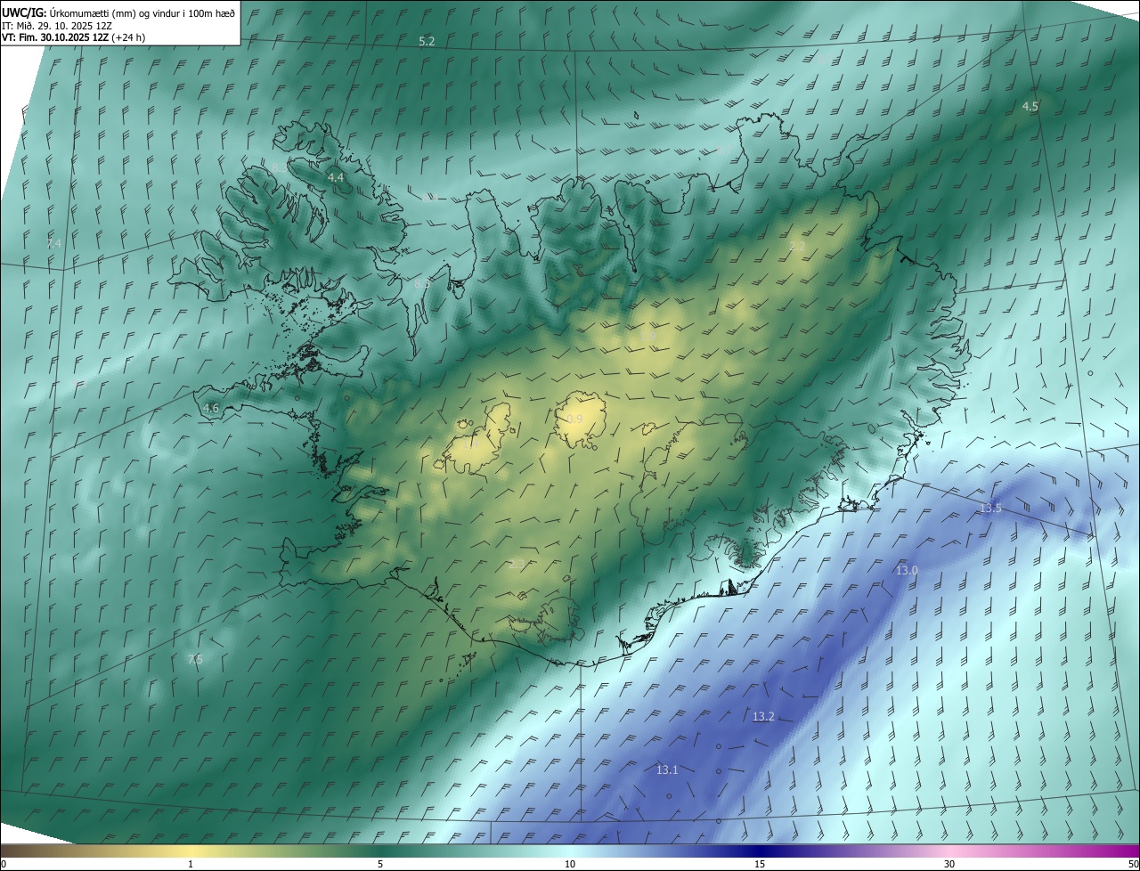Click the 5.2 value label on the map
Viewport: 1140px width, 871px height.
click(427, 42)
